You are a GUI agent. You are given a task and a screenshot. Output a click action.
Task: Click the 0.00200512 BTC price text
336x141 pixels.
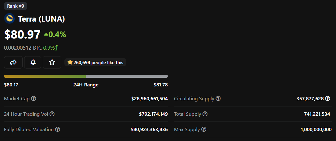point(23,48)
